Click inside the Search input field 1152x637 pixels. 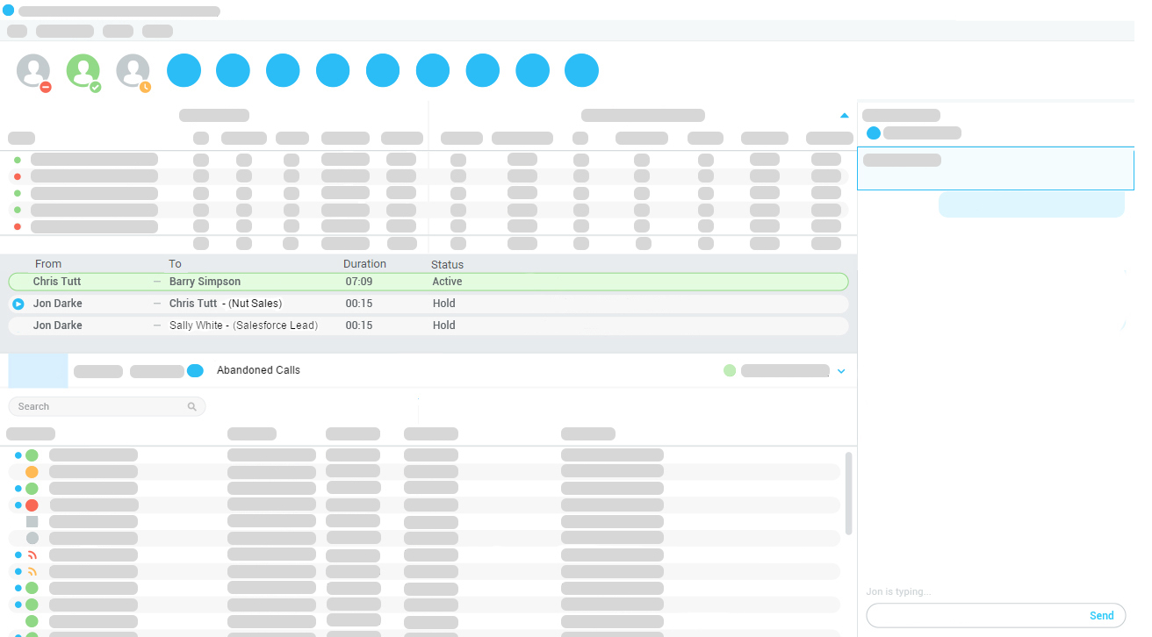click(x=97, y=407)
